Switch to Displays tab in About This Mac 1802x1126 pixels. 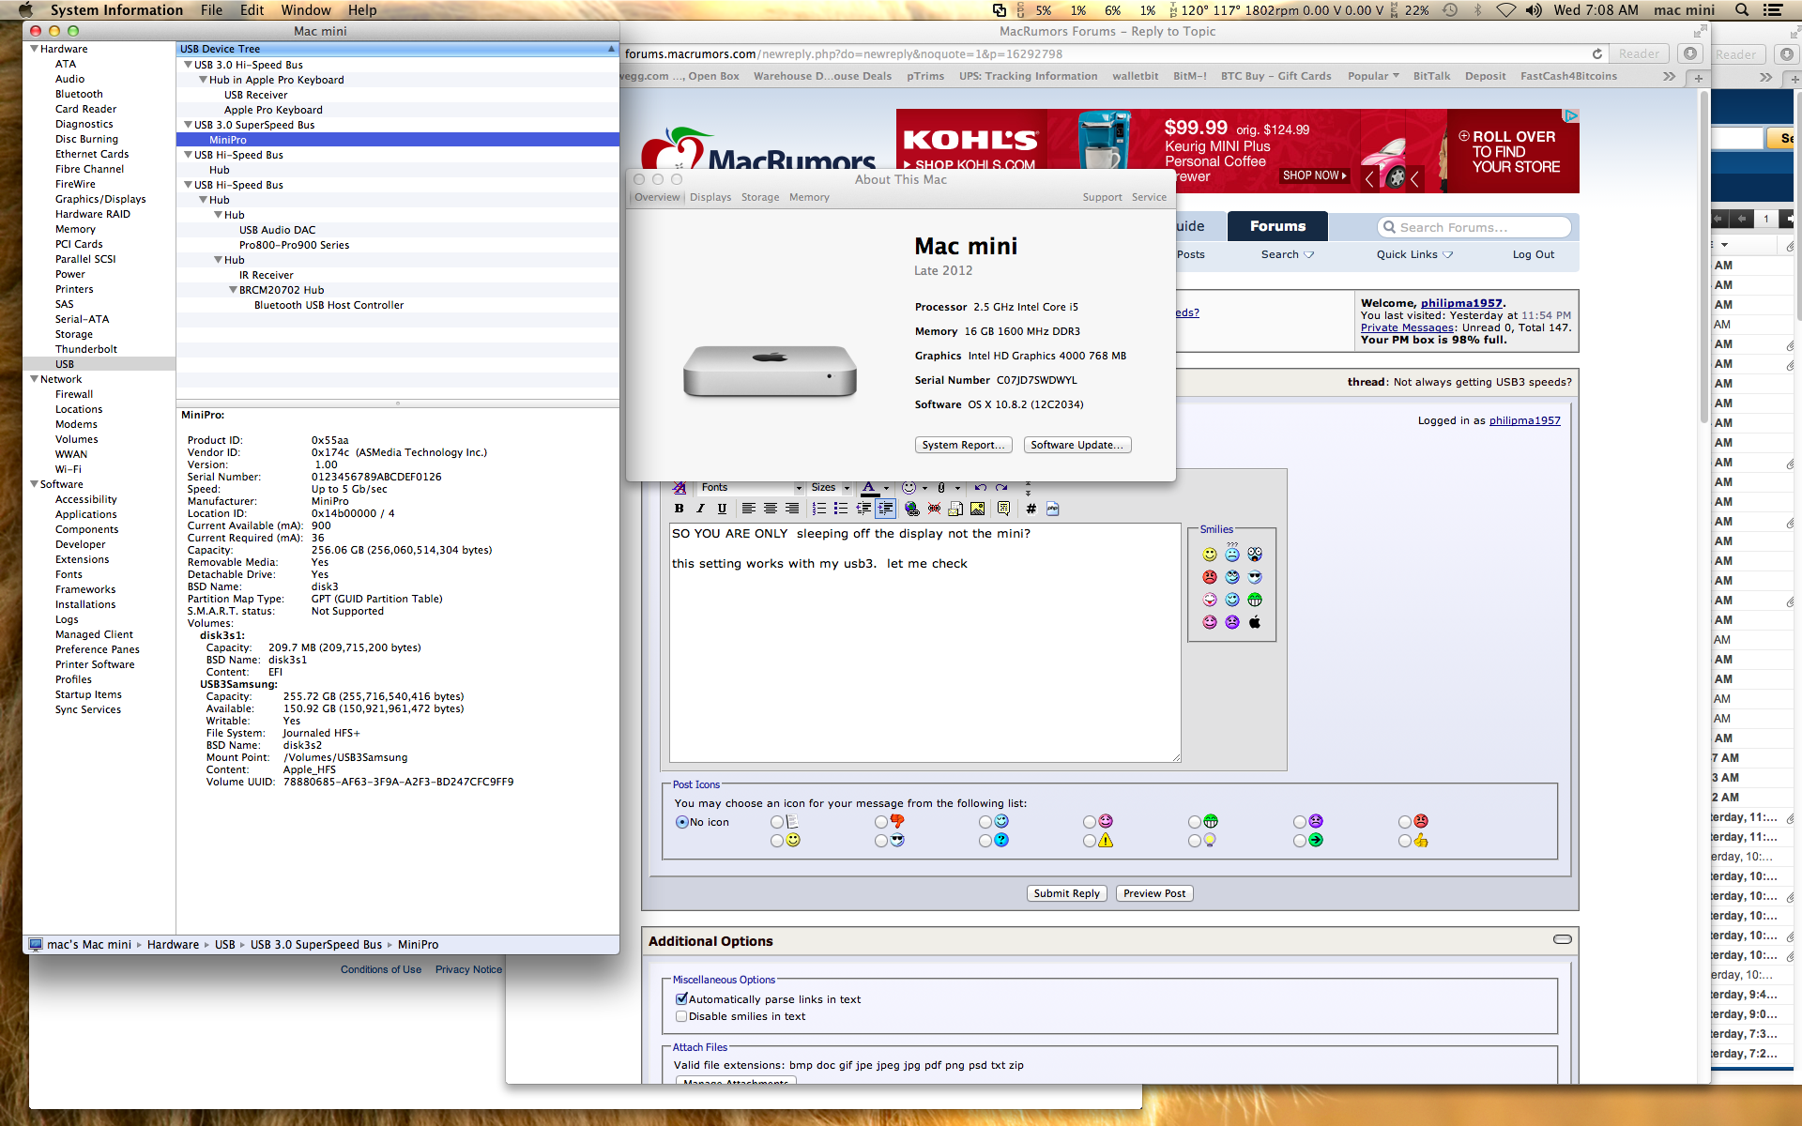710,197
